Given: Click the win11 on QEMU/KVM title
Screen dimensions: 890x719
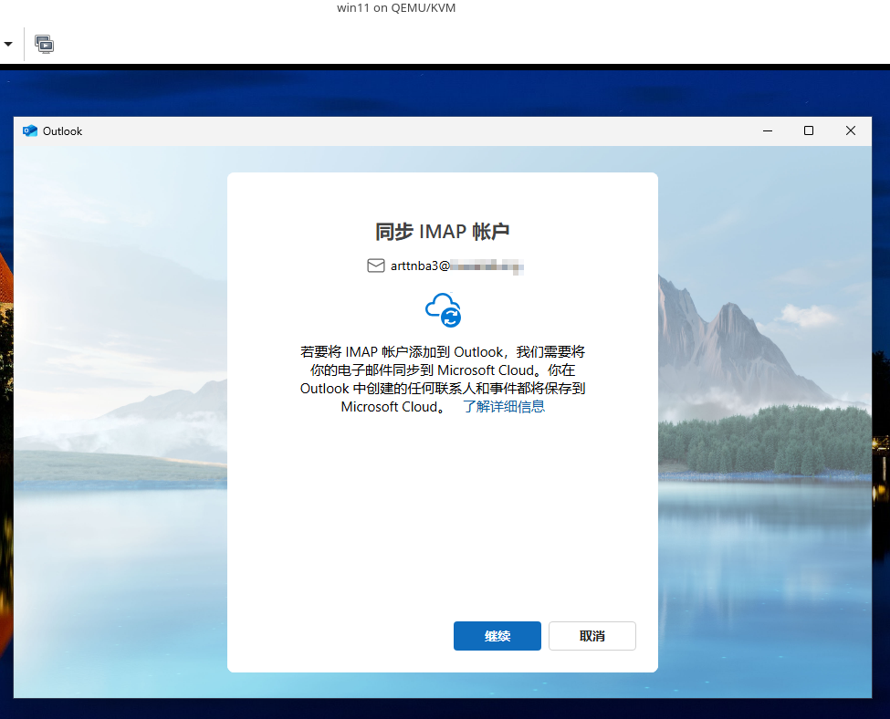Looking at the screenshot, I should pyautogui.click(x=396, y=8).
